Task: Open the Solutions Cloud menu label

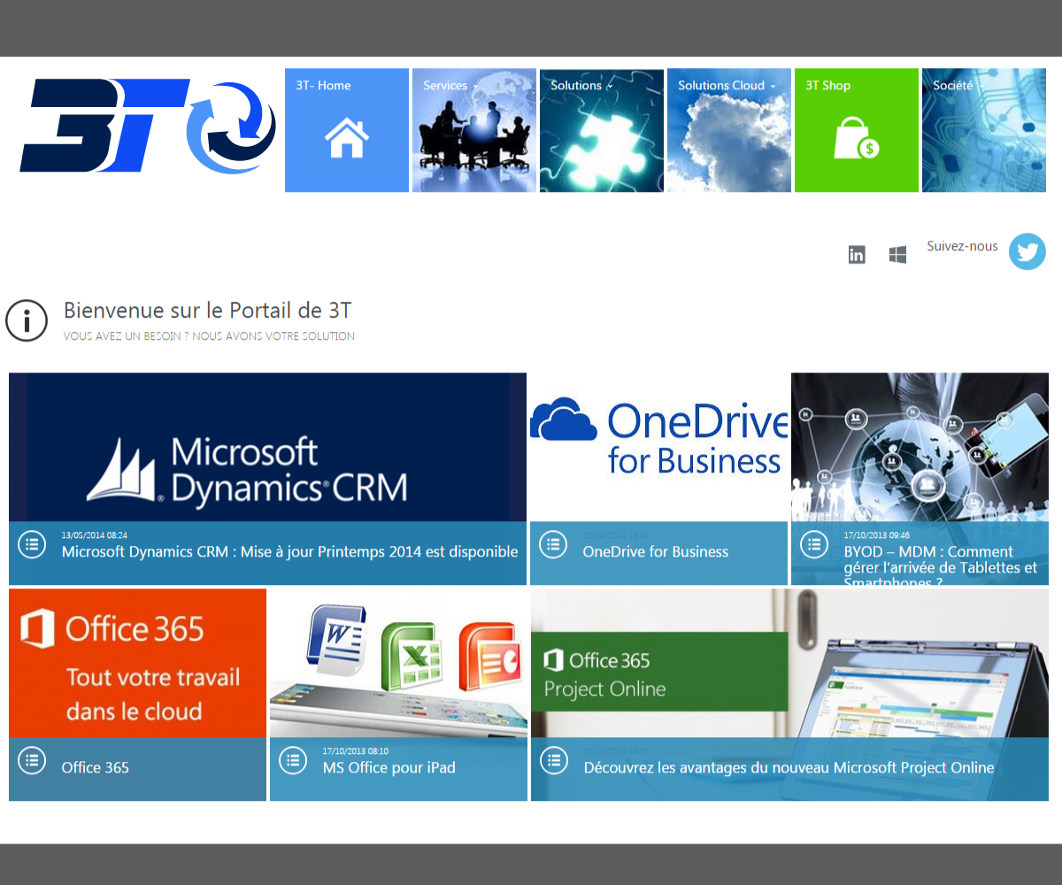Action: click(x=721, y=86)
